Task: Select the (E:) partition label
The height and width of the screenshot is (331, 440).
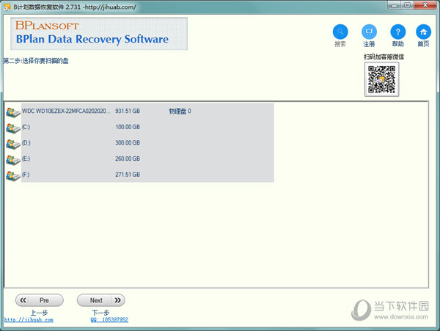Action: coord(26,159)
